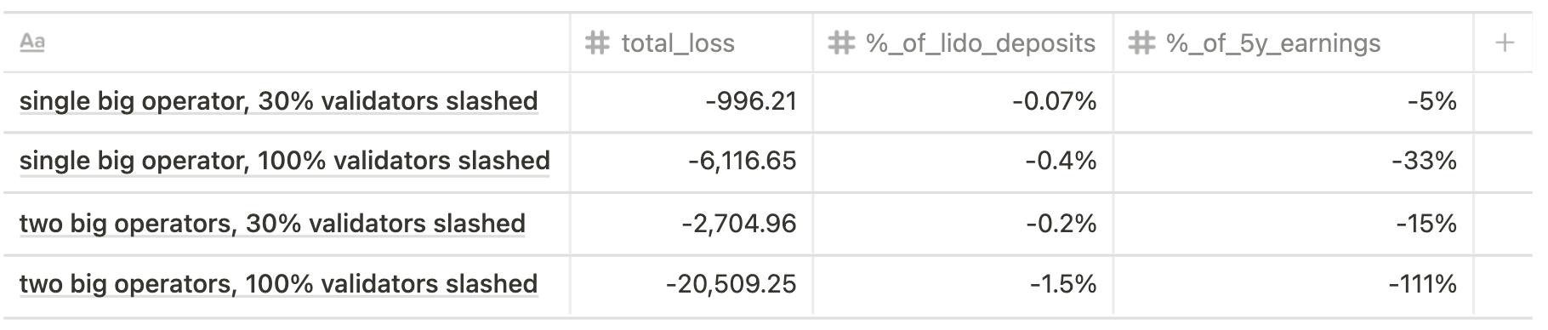The image size is (1548, 330).
Task: Open page 'two big operators, 100% validators slashed'
Action: pos(278,283)
